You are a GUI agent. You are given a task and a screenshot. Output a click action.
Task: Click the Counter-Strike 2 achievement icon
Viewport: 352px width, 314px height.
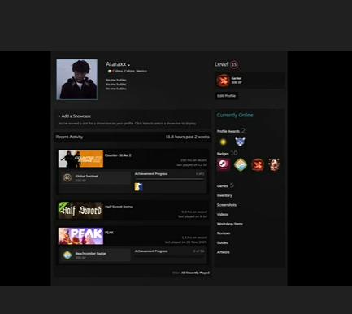pyautogui.click(x=138, y=187)
